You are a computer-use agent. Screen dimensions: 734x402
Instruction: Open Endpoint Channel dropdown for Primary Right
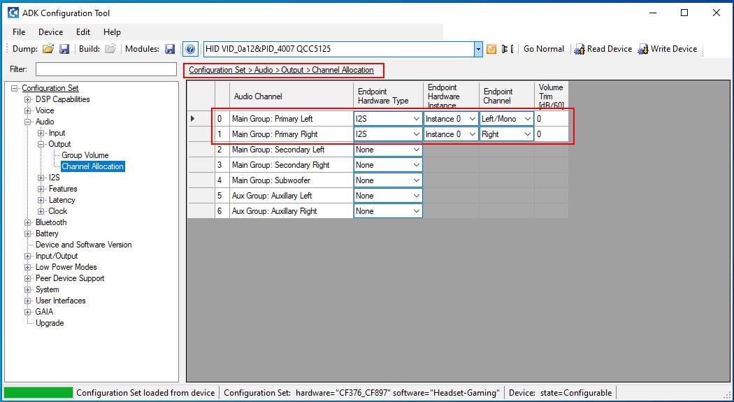tap(507, 134)
